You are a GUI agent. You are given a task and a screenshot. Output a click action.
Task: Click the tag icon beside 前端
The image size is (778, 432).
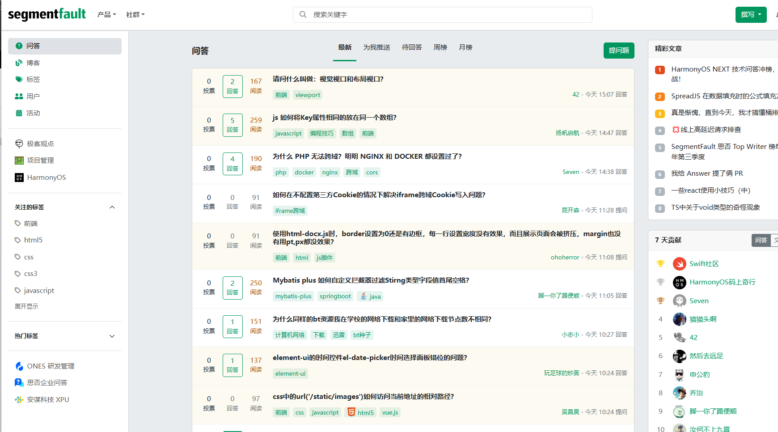click(17, 223)
